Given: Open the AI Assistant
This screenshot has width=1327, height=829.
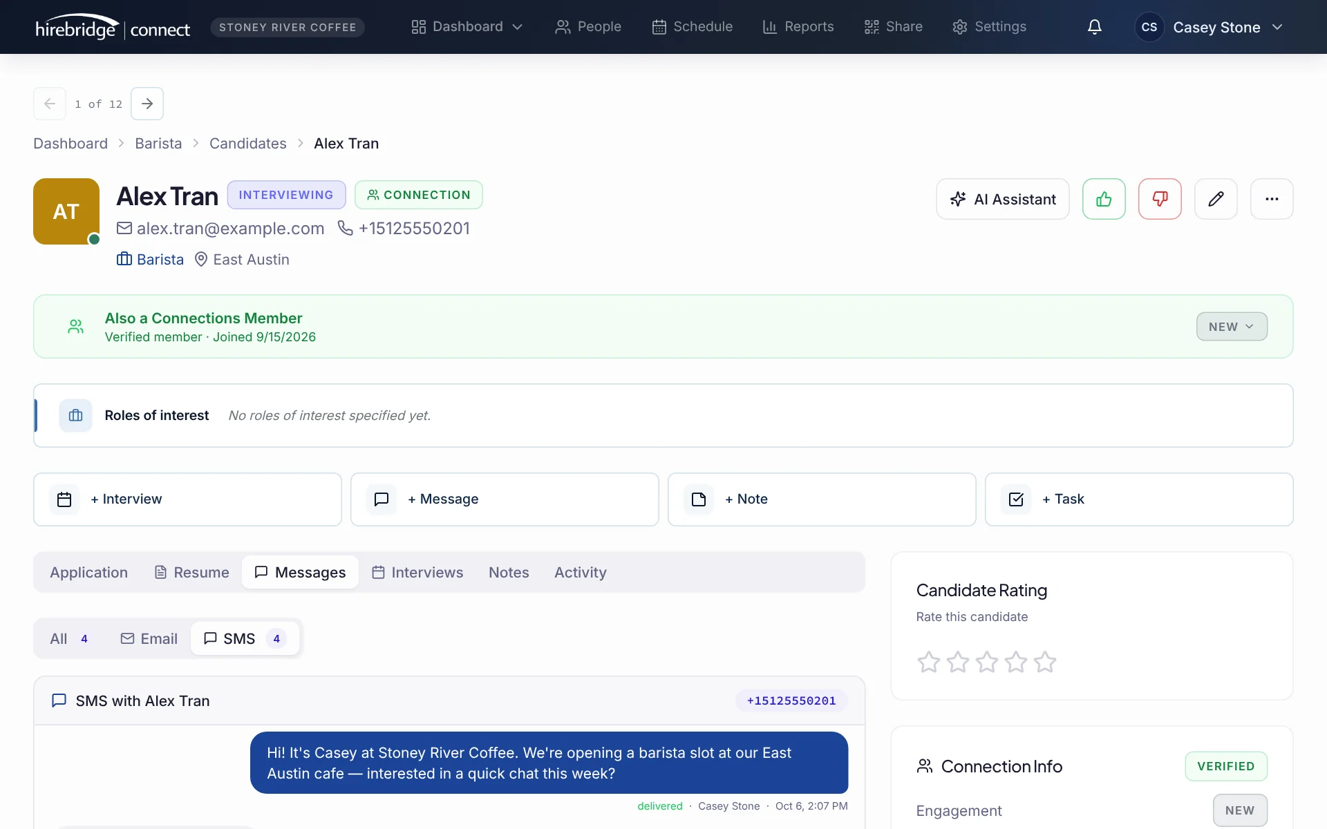Looking at the screenshot, I should [1003, 199].
